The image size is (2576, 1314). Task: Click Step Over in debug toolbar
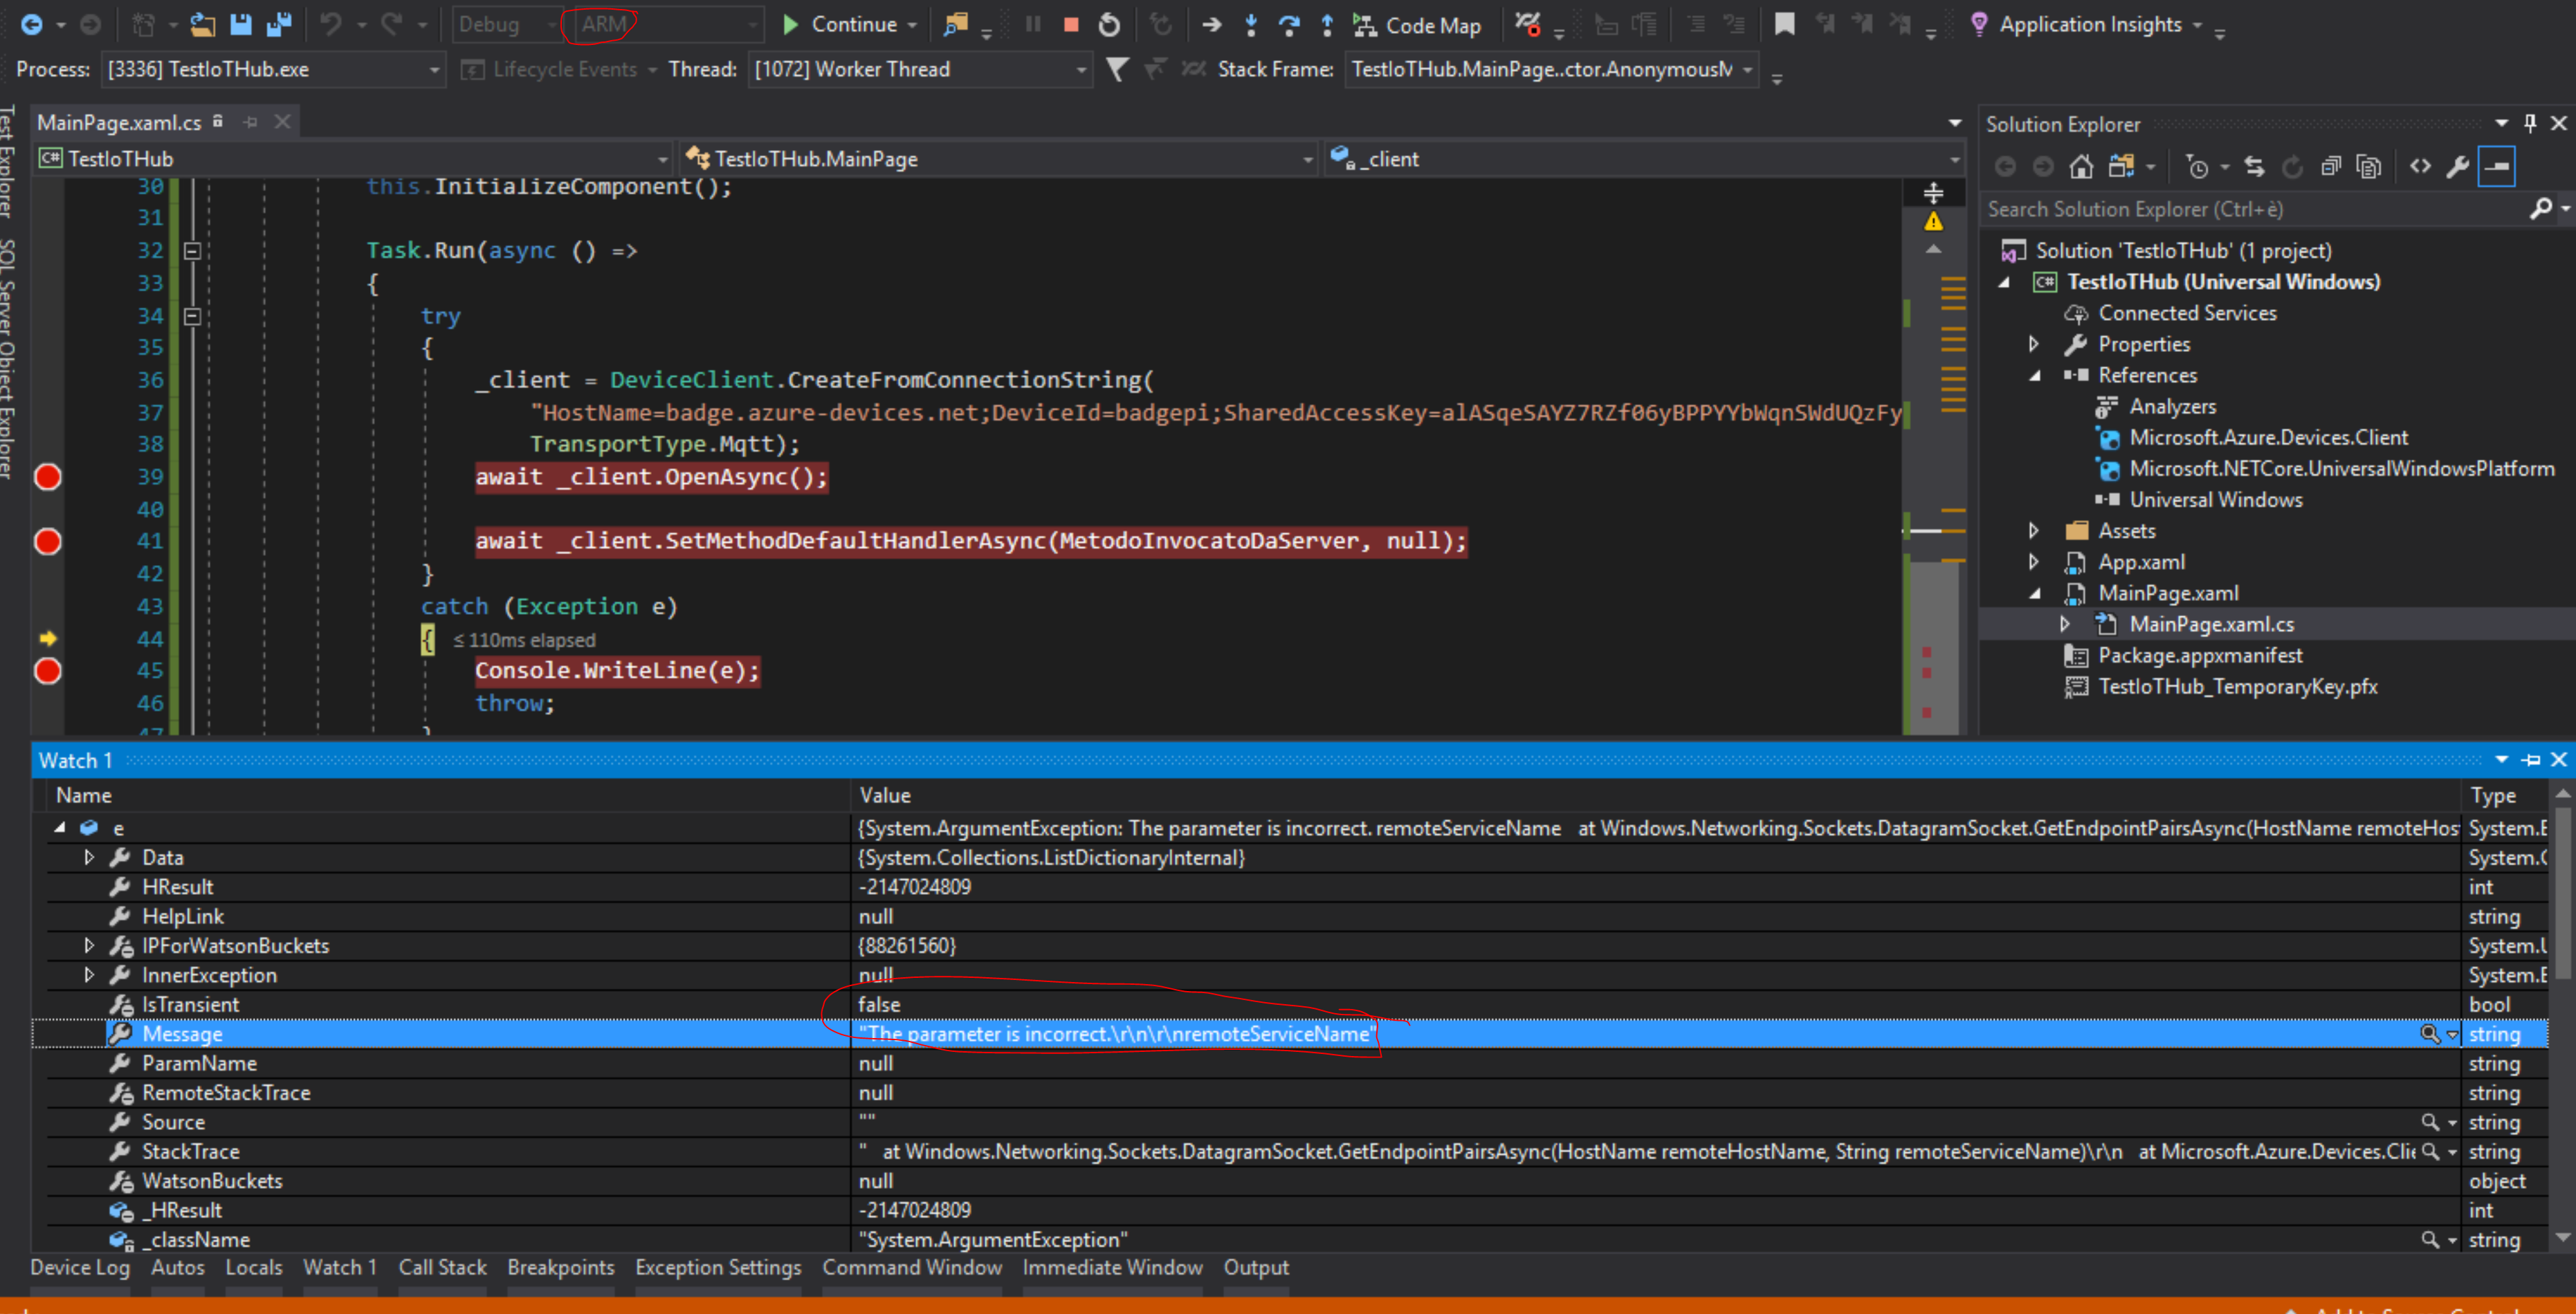(x=1289, y=25)
